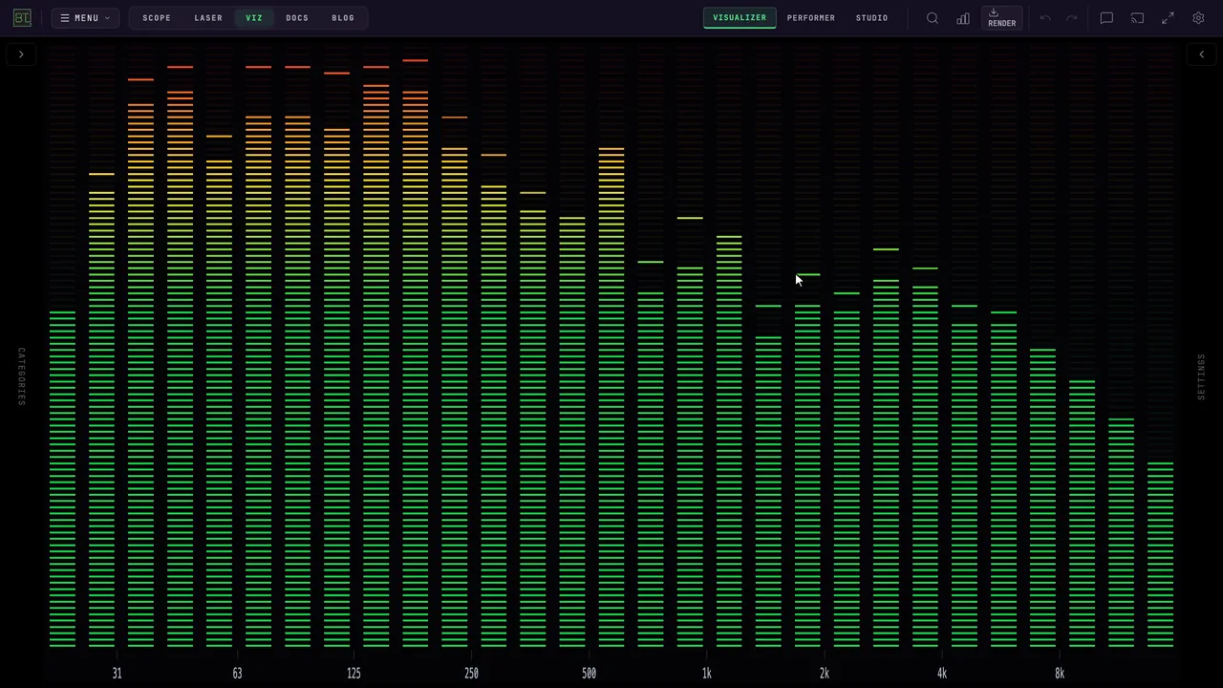Open the Menu dropdown
1223x688 pixels.
point(85,18)
